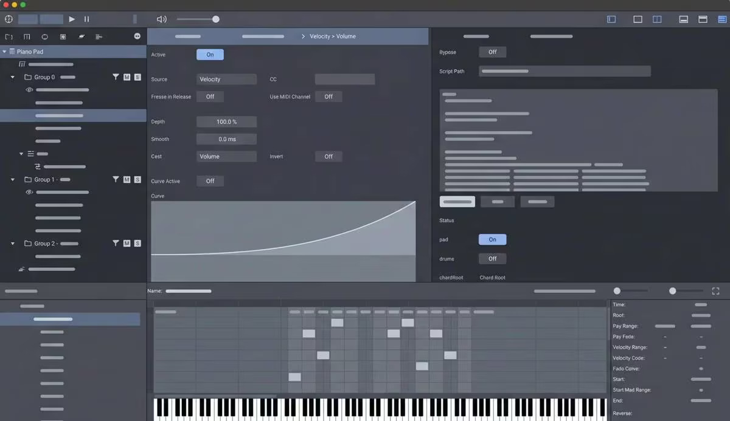Screen dimensions: 730x421
Task: Click the oval loop icon in sidebar toolbar
Action: (44, 36)
